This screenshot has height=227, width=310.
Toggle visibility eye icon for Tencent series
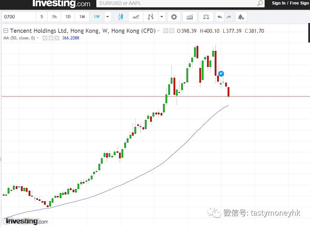coord(166,31)
